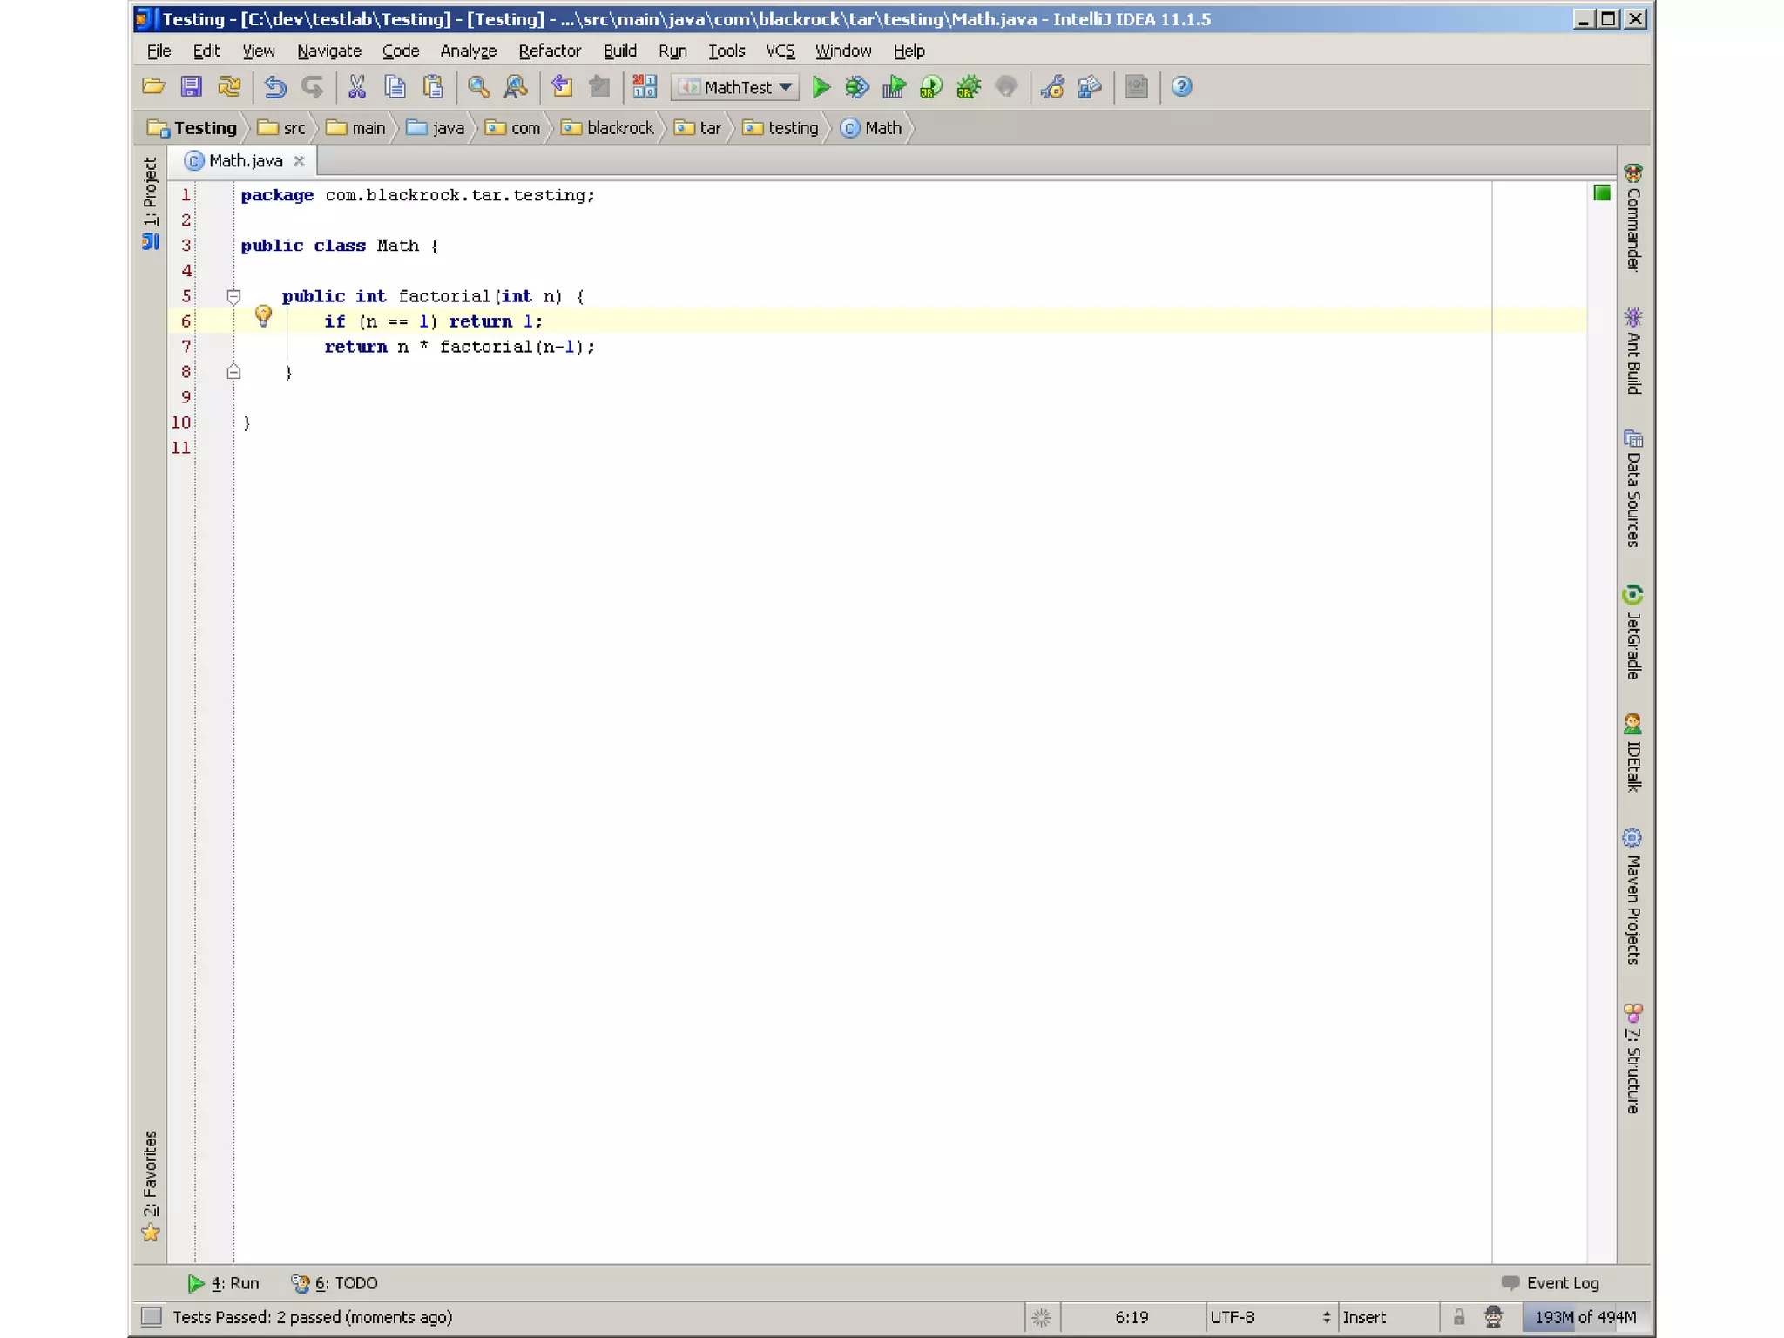
Task: Open the Event Log panel
Action: [x=1551, y=1282]
